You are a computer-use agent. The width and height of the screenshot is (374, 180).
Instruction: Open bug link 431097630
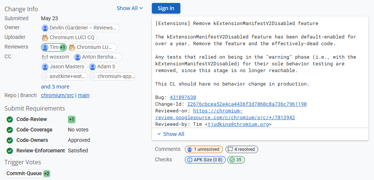183,97
